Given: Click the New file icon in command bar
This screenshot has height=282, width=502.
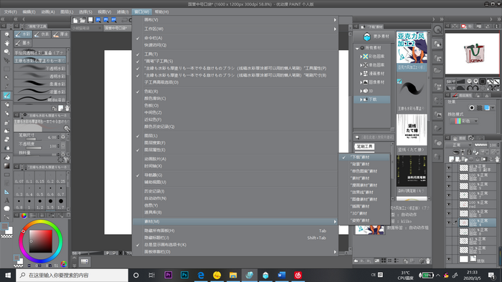Looking at the screenshot, I should [75, 20].
